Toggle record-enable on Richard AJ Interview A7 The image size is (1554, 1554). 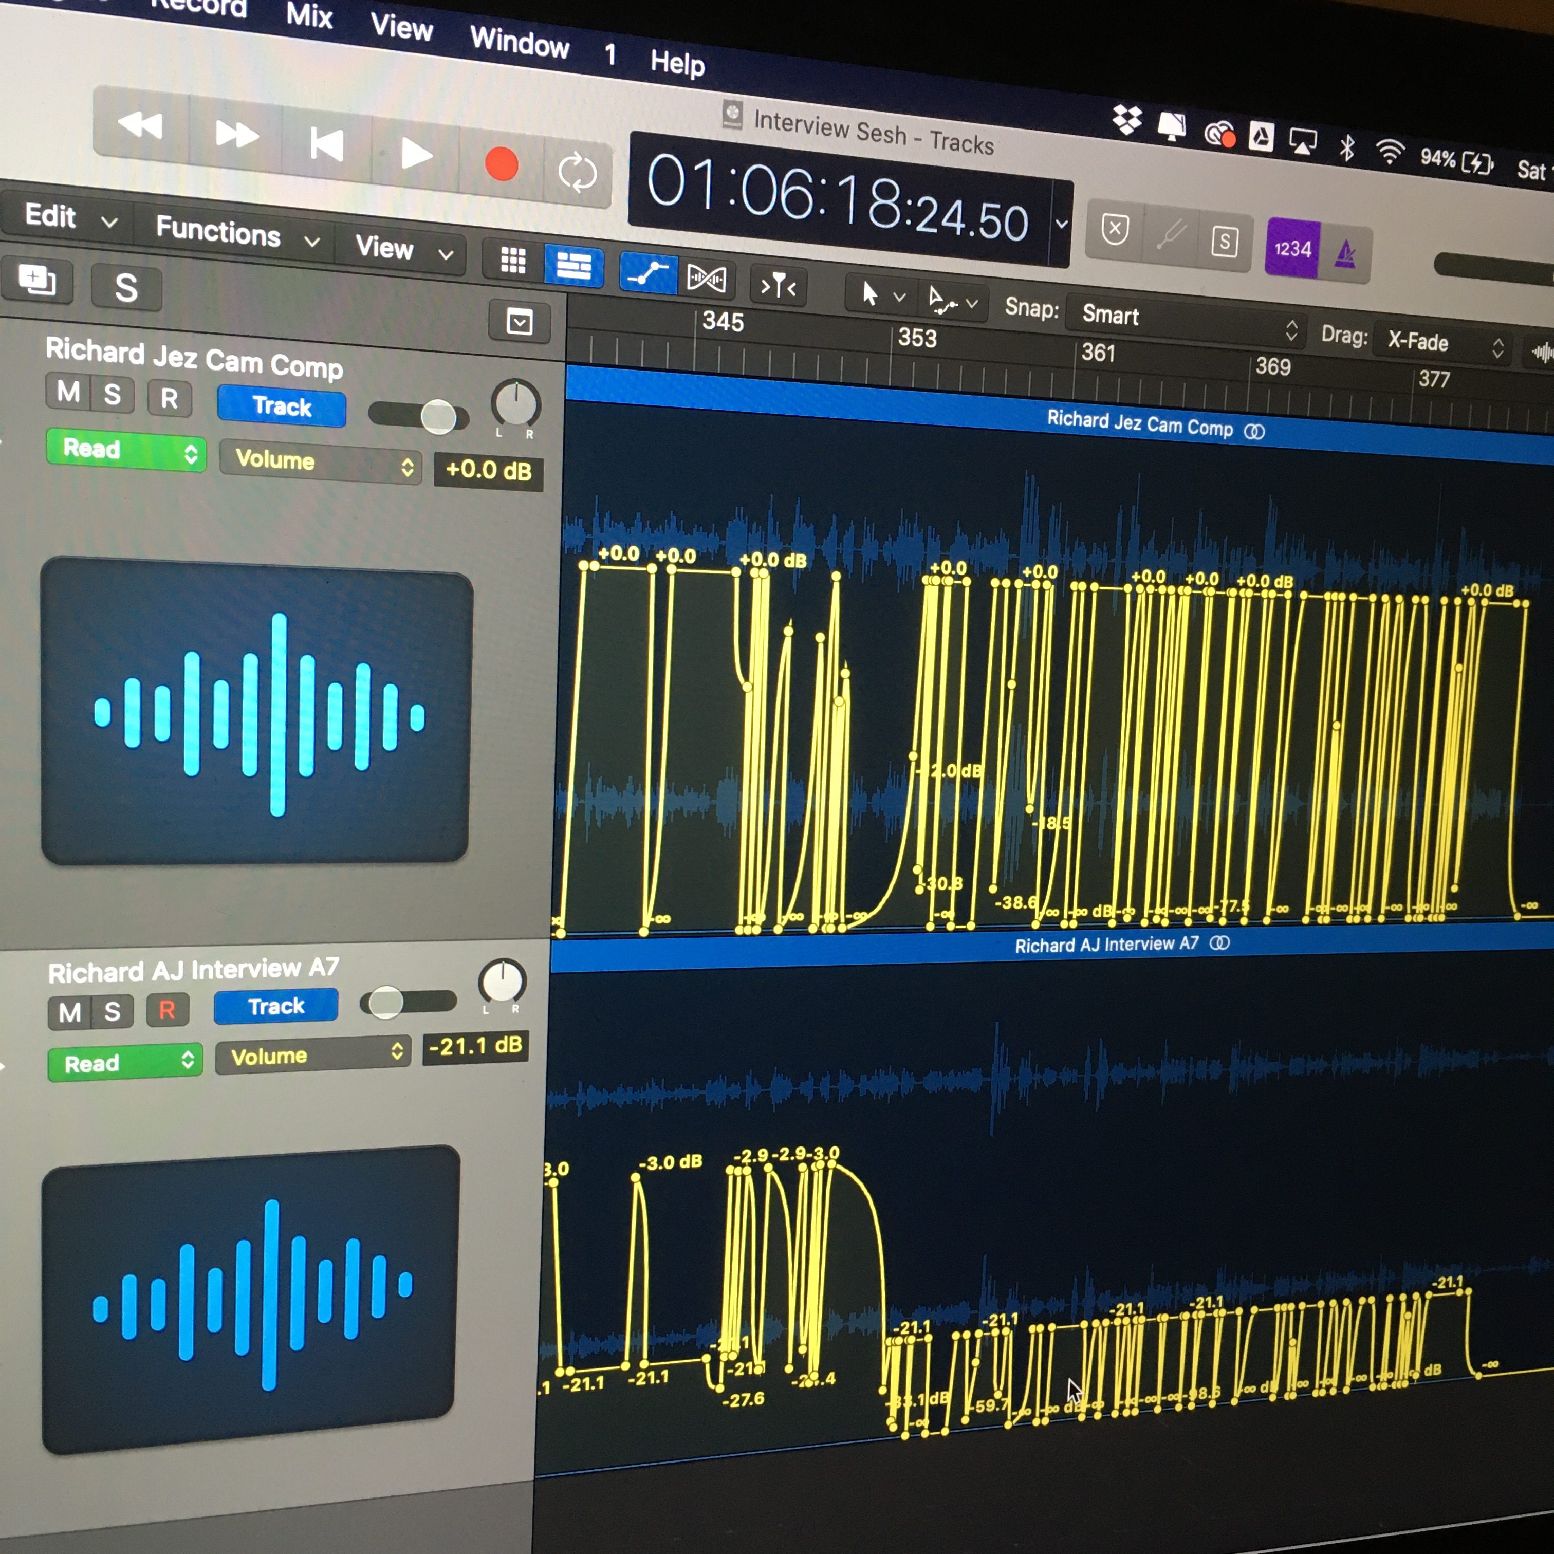168,1010
